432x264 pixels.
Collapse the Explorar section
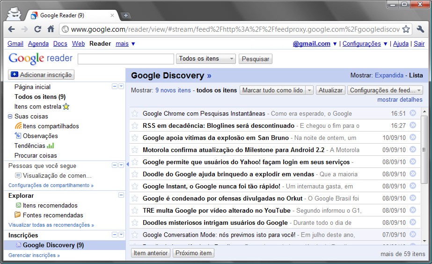(x=121, y=195)
